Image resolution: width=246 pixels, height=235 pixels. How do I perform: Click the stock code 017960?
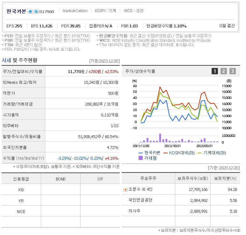tap(47, 11)
